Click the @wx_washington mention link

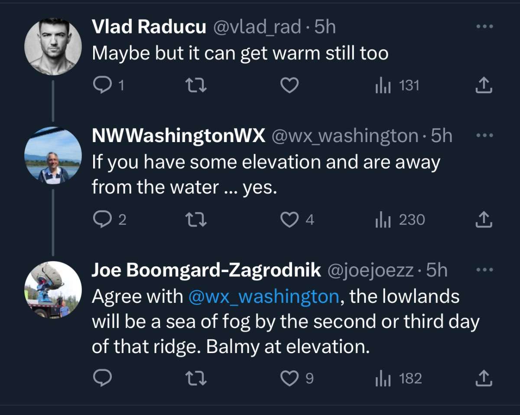(x=263, y=296)
